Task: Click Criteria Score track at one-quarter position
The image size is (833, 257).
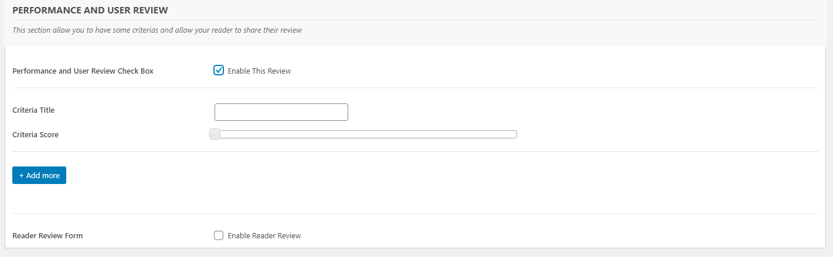Action: point(287,134)
